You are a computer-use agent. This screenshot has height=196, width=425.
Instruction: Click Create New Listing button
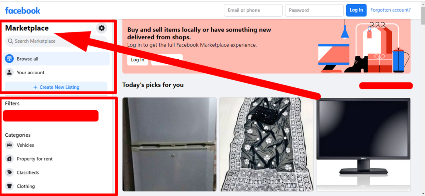[56, 87]
